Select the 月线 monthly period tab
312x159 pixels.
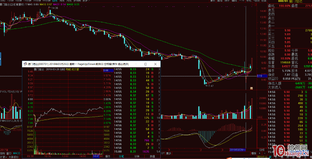click(69, 1)
